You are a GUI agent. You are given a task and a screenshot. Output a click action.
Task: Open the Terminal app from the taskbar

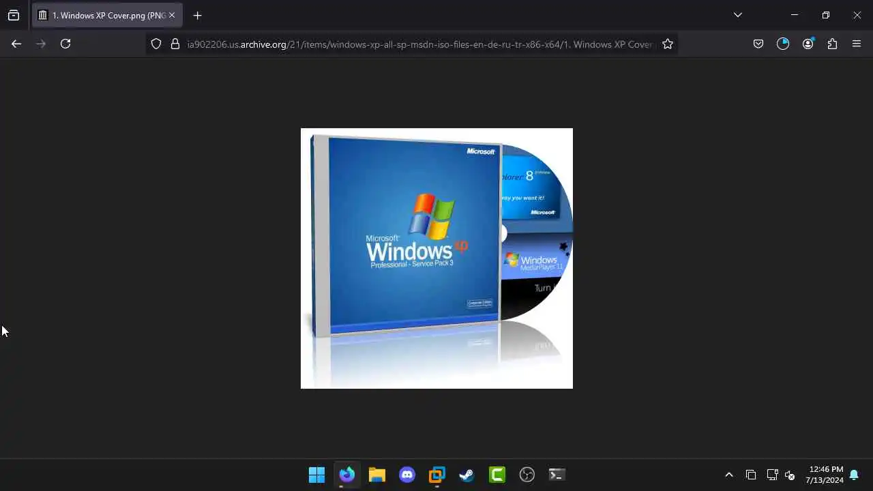pyautogui.click(x=557, y=475)
